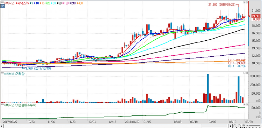Screen dimensions: 262x128
Task: Select the 33-day moving average legend
Action: click(54, 3)
